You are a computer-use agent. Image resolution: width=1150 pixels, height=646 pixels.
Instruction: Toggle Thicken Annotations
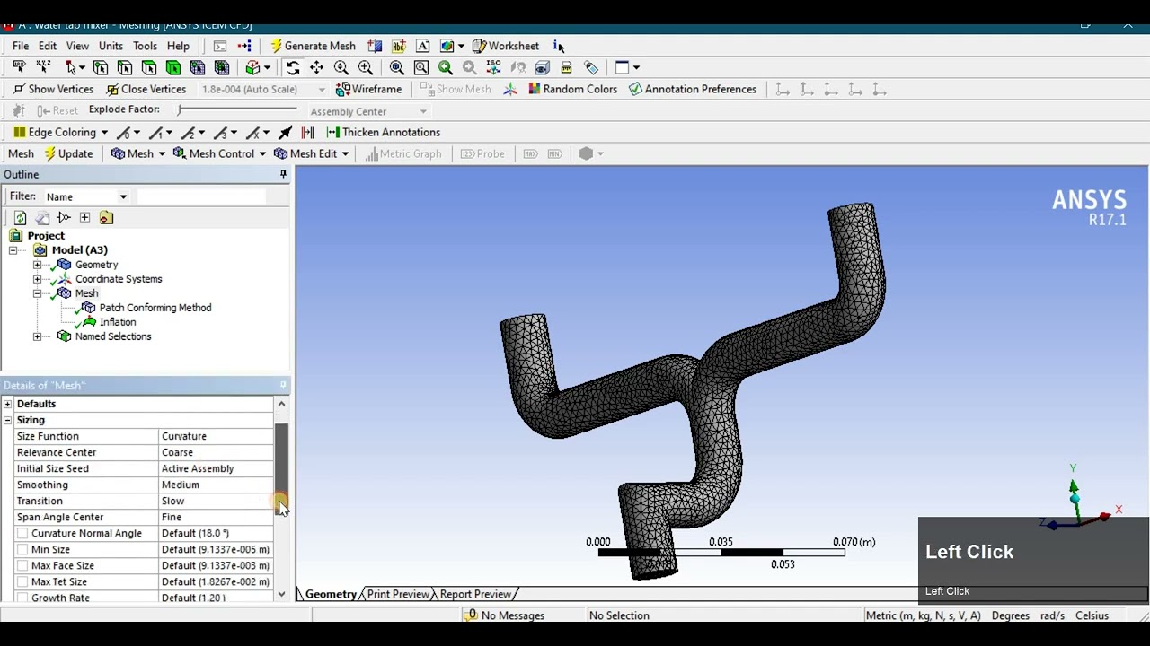[383, 132]
